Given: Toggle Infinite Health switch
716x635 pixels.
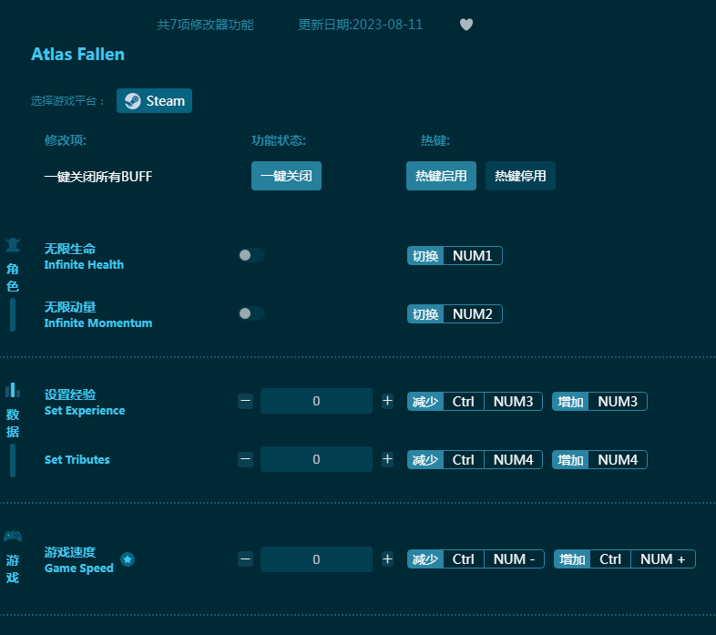Looking at the screenshot, I should (251, 255).
